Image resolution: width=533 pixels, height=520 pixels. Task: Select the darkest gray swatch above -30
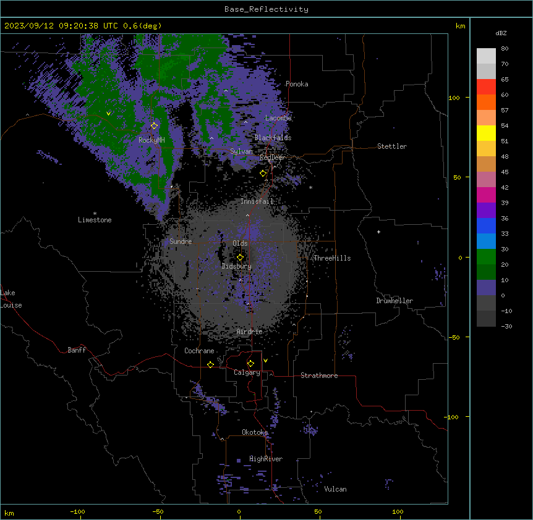pos(486,319)
